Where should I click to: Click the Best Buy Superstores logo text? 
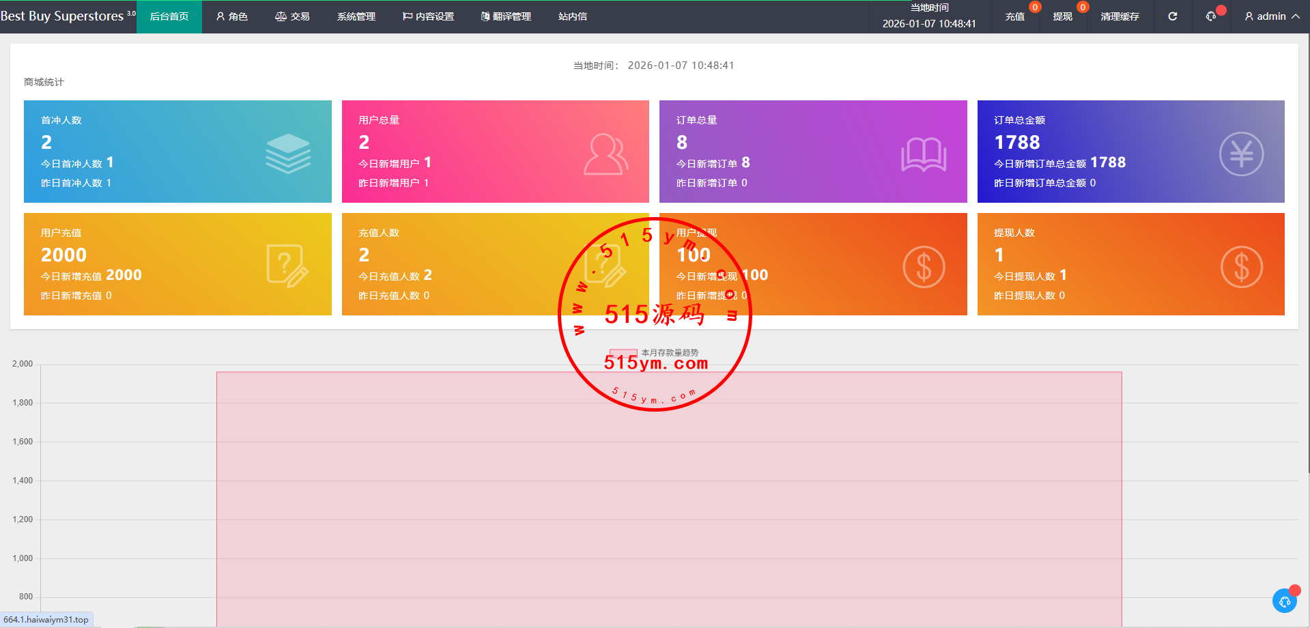pos(63,16)
